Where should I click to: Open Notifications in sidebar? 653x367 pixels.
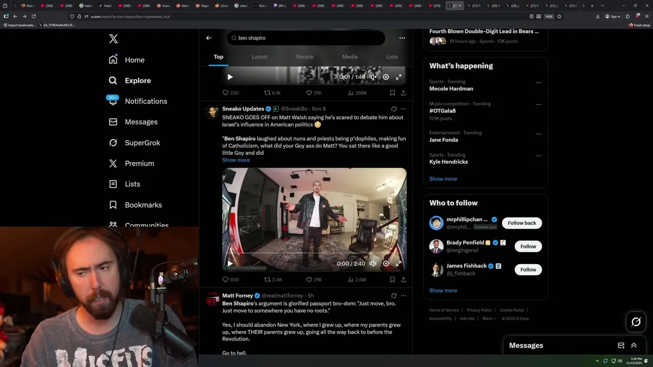(138, 101)
